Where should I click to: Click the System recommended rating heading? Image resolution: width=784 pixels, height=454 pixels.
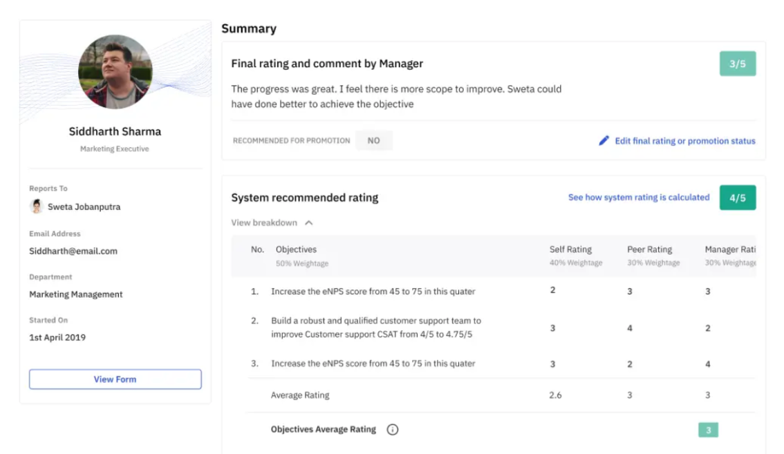[304, 198]
